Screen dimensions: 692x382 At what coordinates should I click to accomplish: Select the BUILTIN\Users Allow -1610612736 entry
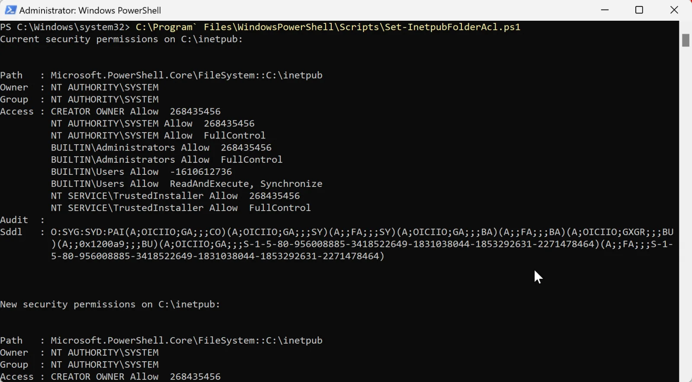[141, 172]
